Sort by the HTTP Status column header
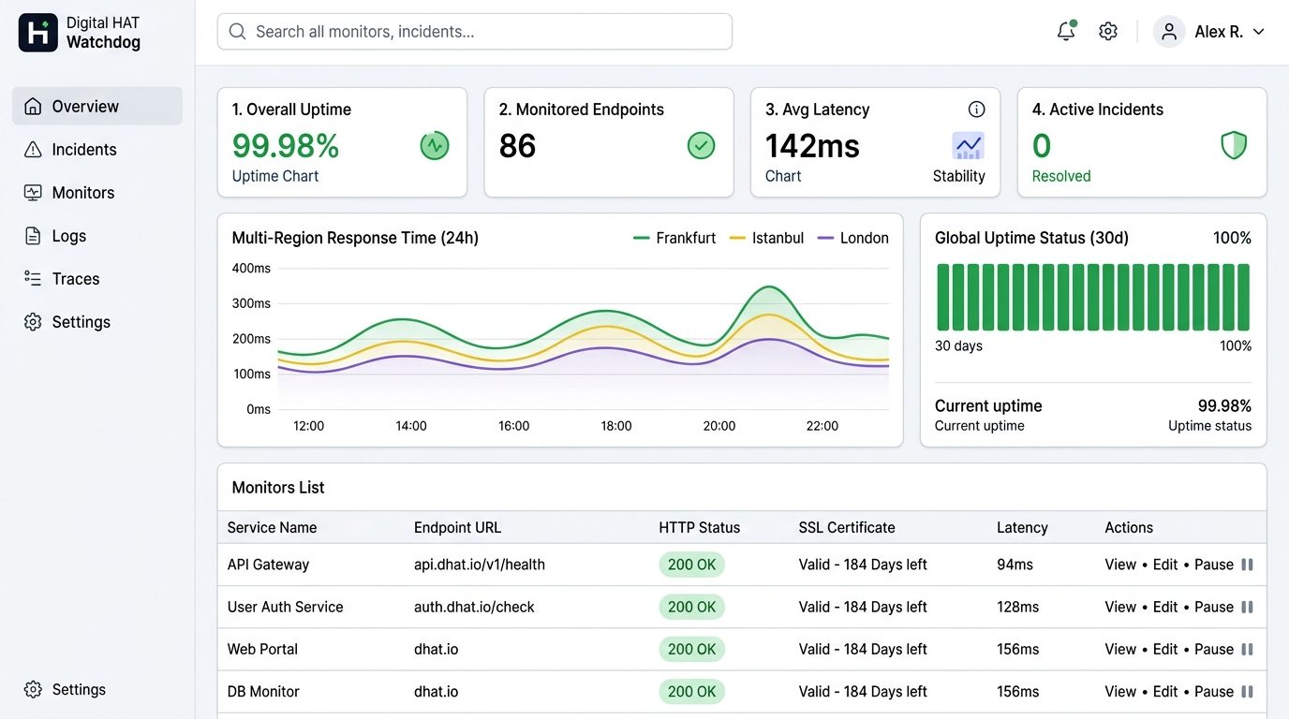Screen dimensions: 1289x719 700,527
